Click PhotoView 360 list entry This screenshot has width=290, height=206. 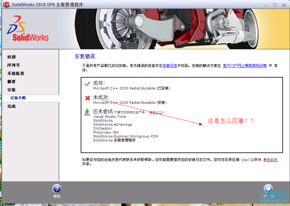click(x=106, y=132)
